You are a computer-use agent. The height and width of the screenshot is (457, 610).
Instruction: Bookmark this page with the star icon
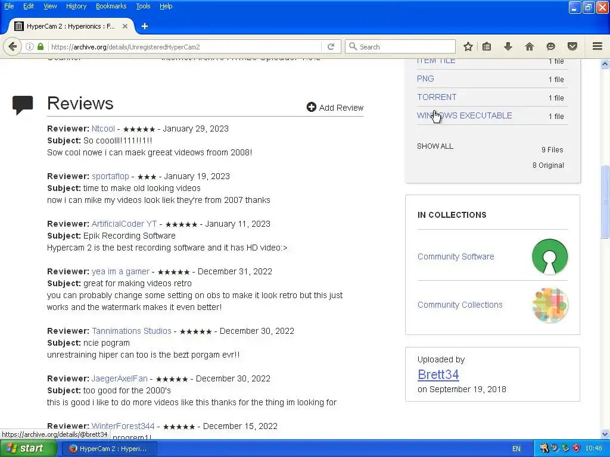[x=468, y=46]
